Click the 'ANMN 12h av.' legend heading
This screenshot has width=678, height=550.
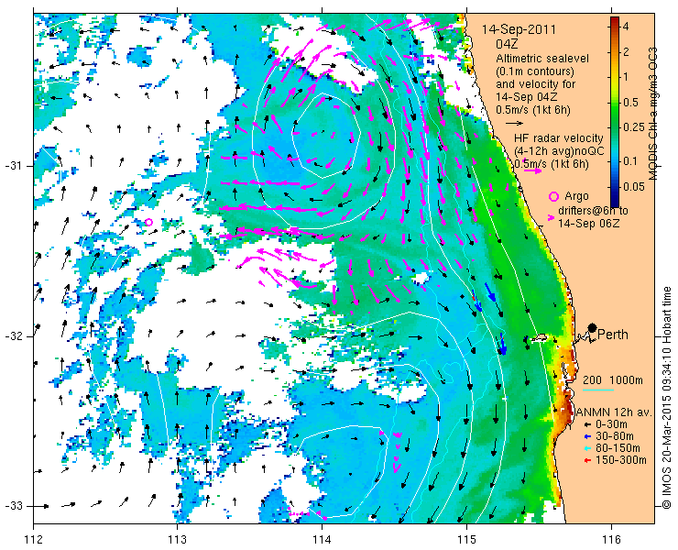coord(614,412)
